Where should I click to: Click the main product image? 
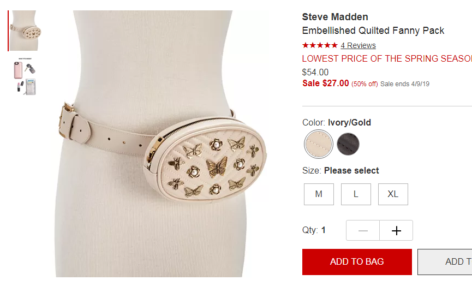click(162, 144)
